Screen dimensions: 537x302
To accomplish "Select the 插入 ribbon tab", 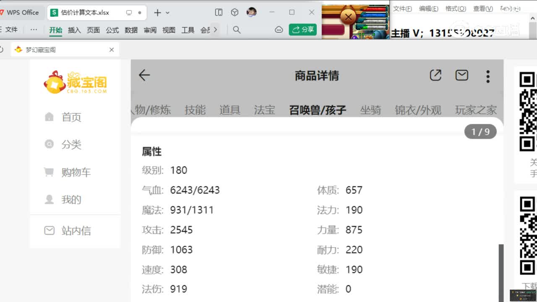I will point(74,30).
